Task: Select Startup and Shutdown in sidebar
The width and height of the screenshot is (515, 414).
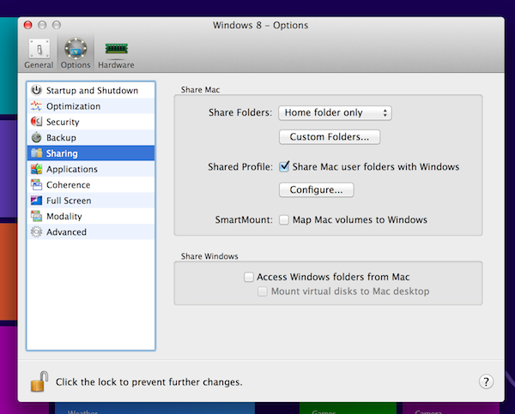Action: (x=91, y=90)
